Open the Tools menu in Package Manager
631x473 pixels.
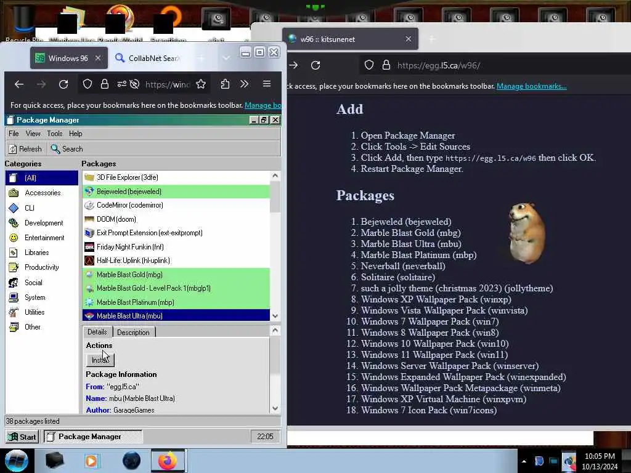point(55,134)
